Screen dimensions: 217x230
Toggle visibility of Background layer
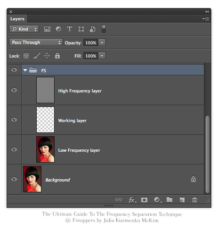click(x=14, y=179)
